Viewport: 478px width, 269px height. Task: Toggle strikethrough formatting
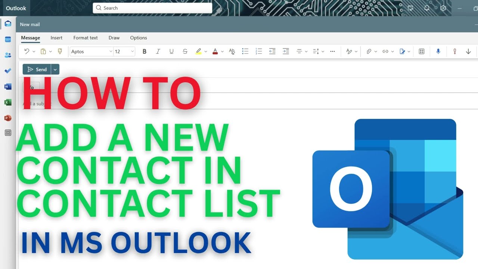pyautogui.click(x=185, y=52)
